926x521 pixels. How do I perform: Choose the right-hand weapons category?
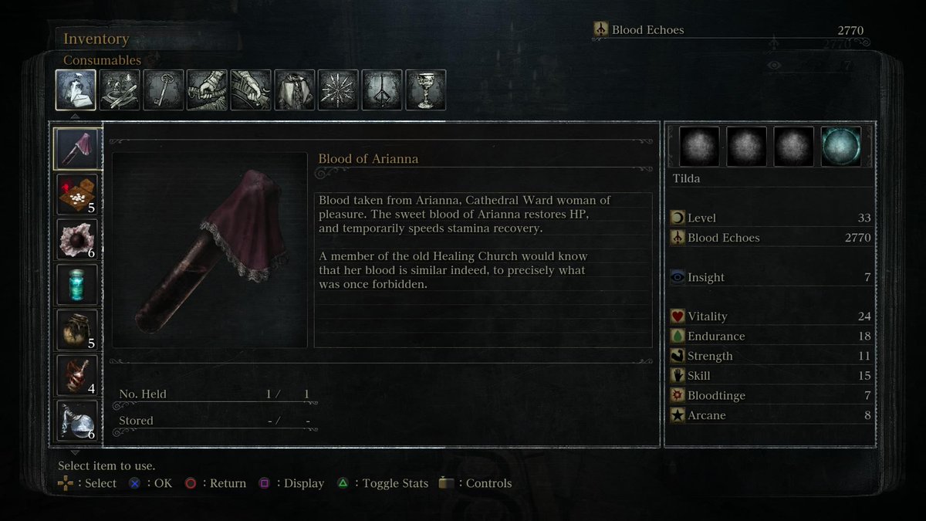207,90
